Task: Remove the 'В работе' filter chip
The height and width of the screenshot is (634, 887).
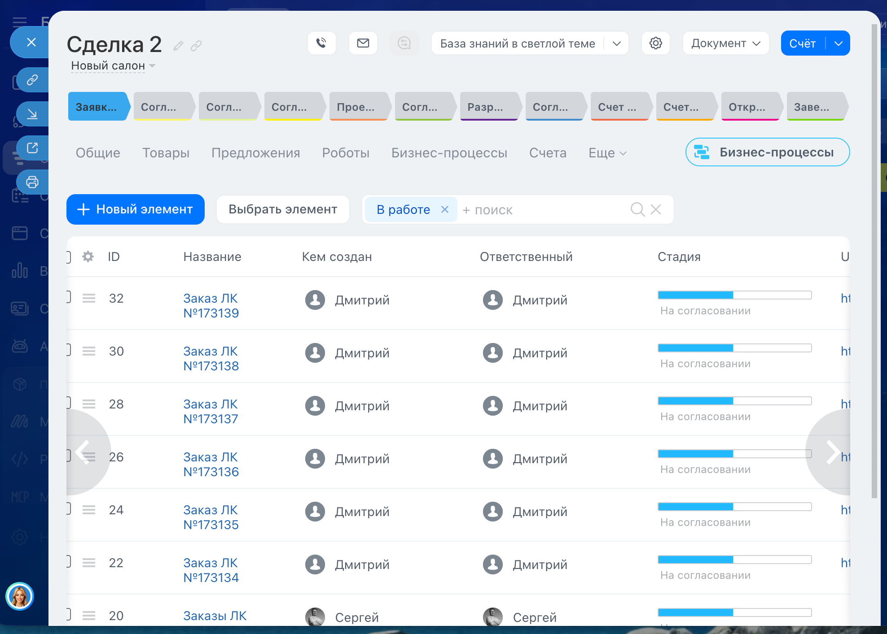Action: tap(444, 209)
